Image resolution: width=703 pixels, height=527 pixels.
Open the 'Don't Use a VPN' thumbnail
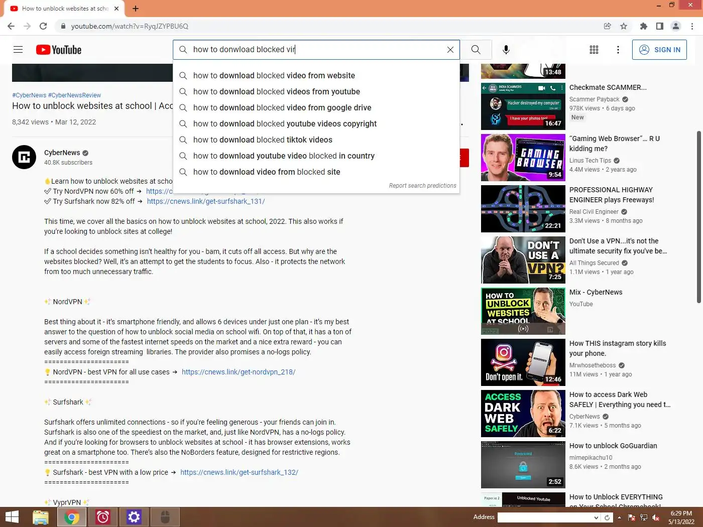pos(523,260)
